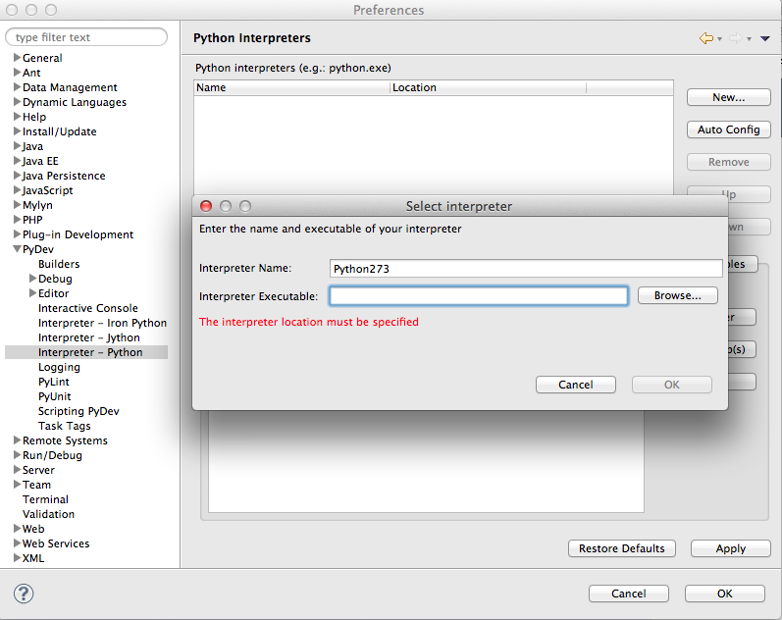Select PyLint preferences page
This screenshot has height=620, width=782.
[x=54, y=382]
